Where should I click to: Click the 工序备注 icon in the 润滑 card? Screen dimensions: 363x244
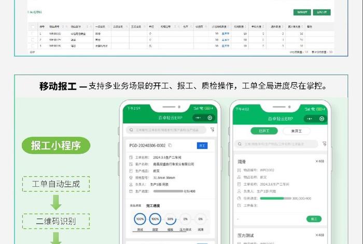[x=239, y=205]
